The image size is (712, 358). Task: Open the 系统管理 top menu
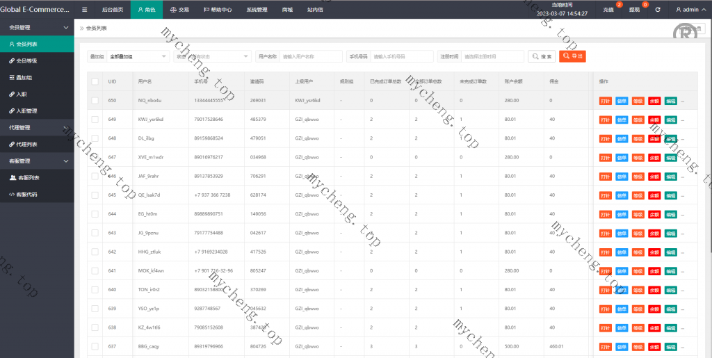coord(257,10)
